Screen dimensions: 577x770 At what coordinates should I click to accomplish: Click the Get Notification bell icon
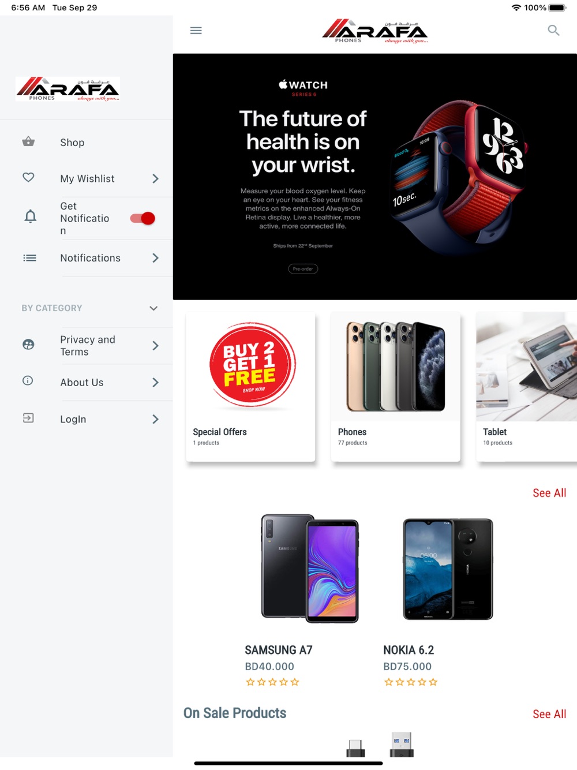31,217
